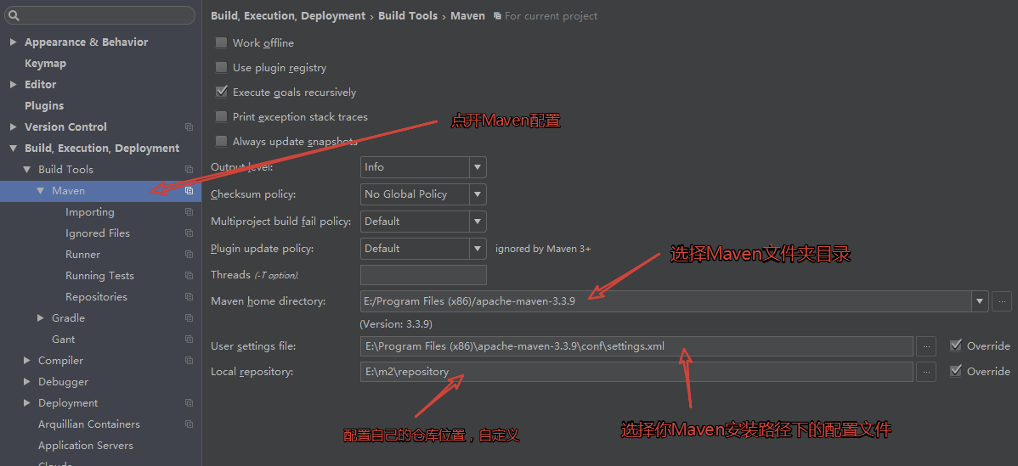Click Build, Execution, Deployment breadcrumb
The width and height of the screenshot is (1018, 466).
point(288,15)
